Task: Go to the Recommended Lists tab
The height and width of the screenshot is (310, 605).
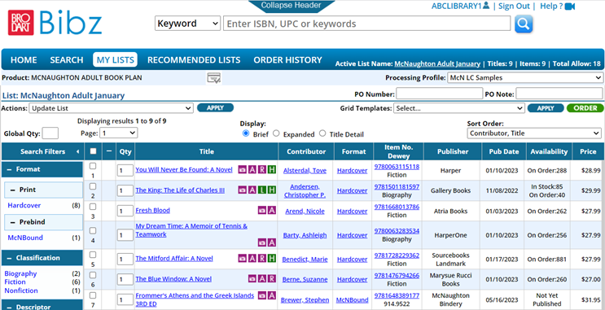Action: (x=194, y=60)
